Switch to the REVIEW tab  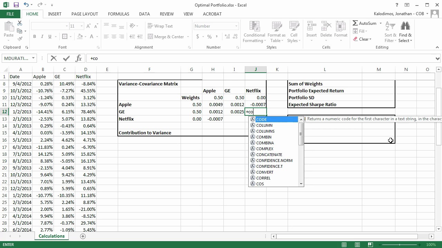(x=167, y=14)
